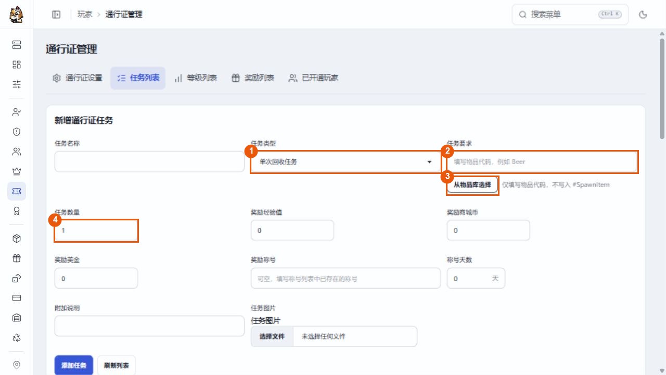Open the shield alert sidebar icon
Viewport: 666px width, 375px height.
point(17,132)
